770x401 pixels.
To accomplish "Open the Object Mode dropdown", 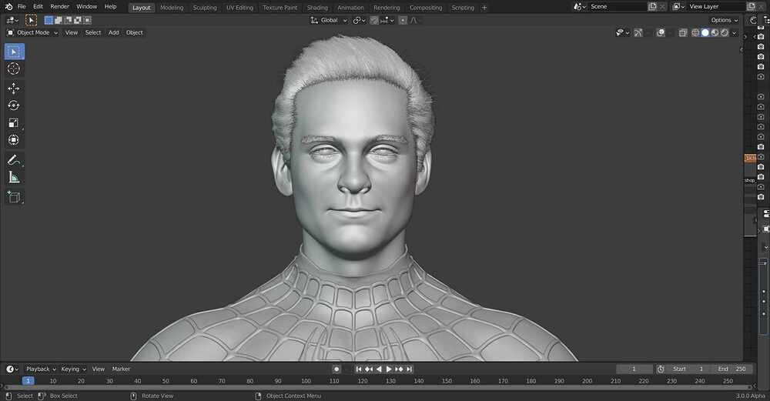I will click(x=32, y=33).
